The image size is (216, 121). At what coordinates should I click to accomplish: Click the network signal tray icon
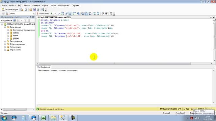pos(195,118)
